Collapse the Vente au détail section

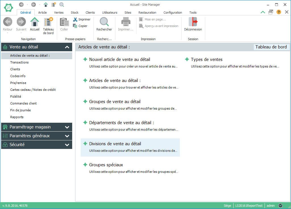coord(67,47)
